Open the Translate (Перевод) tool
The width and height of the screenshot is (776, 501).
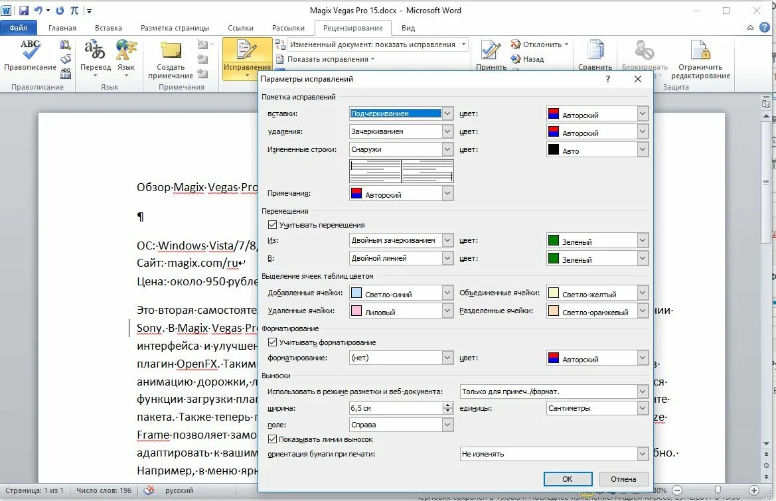coord(95,57)
